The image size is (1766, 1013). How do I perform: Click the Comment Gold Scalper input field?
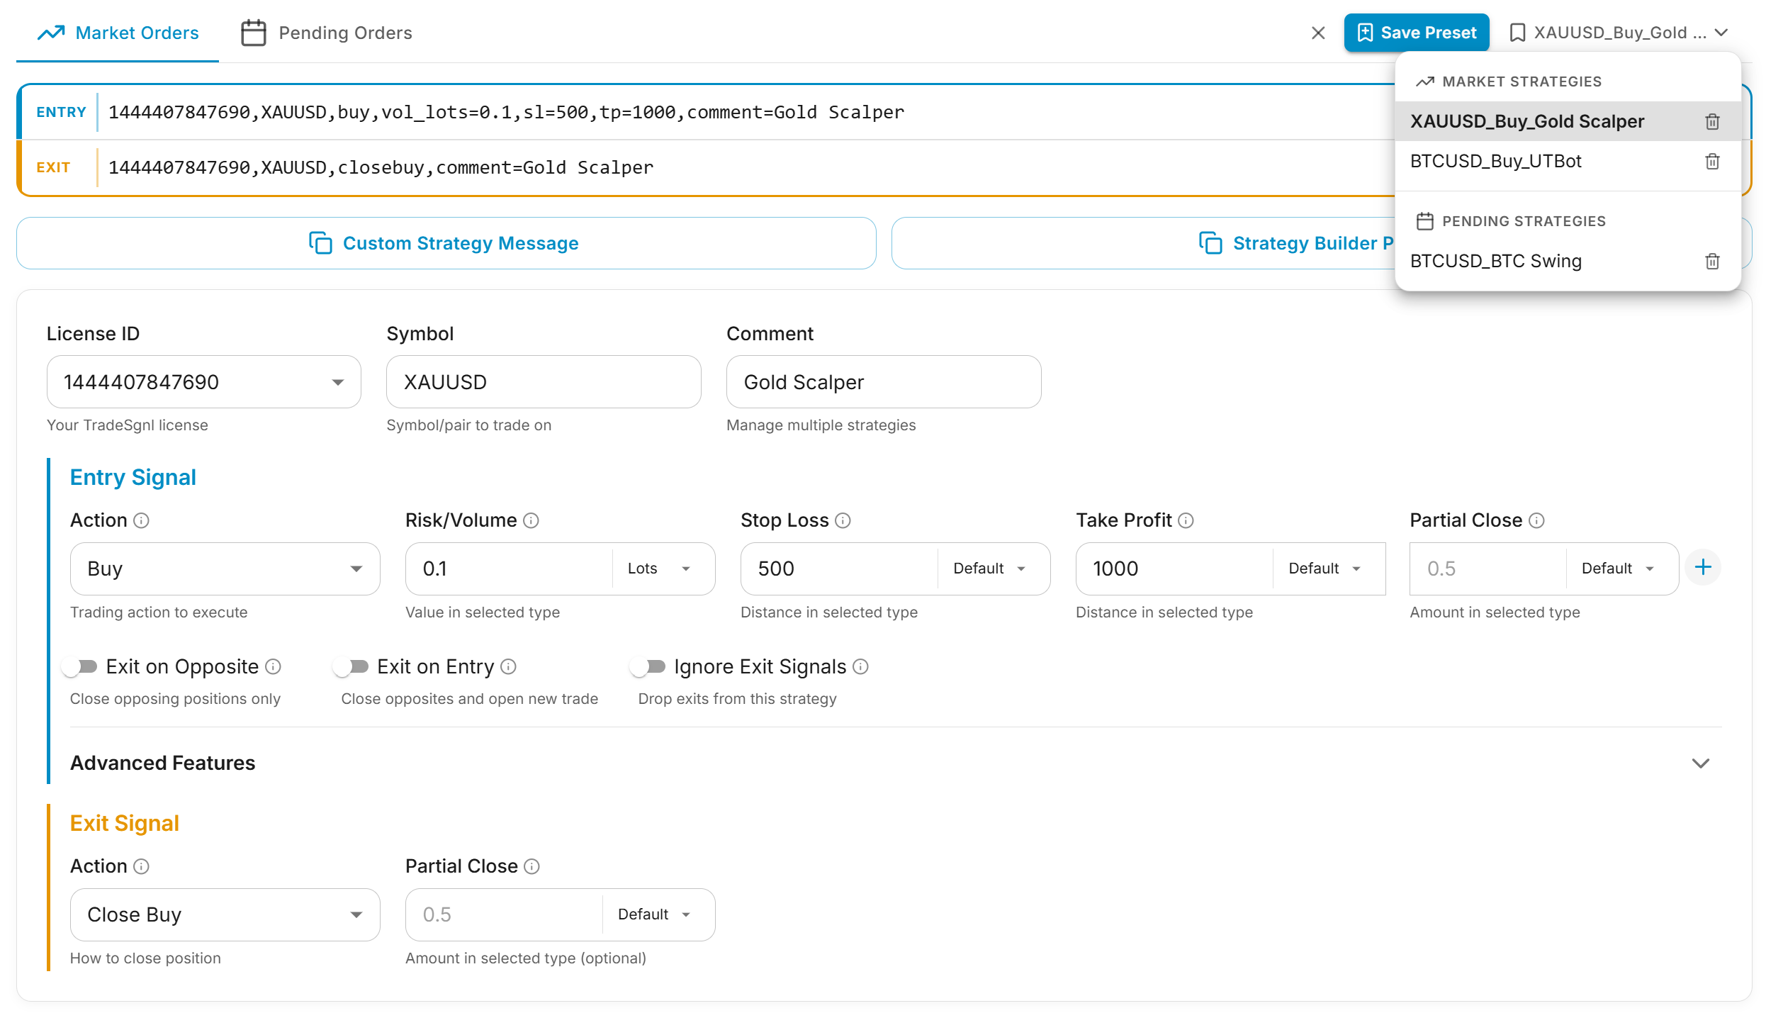pyautogui.click(x=884, y=382)
